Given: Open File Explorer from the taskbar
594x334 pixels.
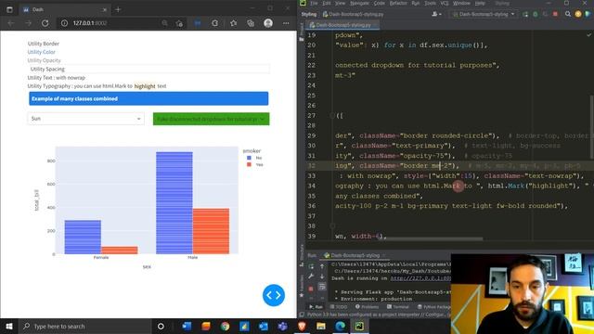Looking at the screenshot, I should pyautogui.click(x=321, y=326).
